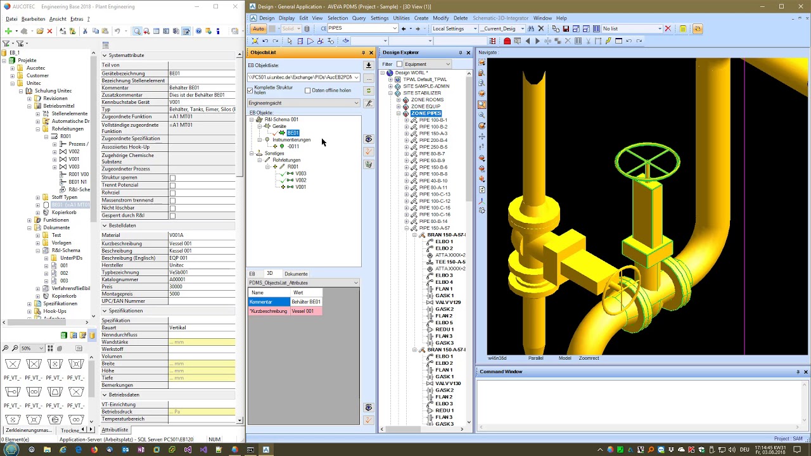
Task: Open the Modify menu in PDMS
Action: click(x=441, y=18)
